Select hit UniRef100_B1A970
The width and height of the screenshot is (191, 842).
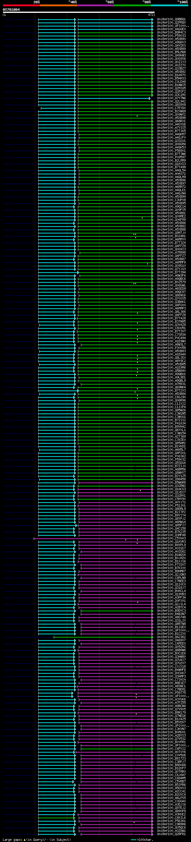pyautogui.click(x=171, y=75)
